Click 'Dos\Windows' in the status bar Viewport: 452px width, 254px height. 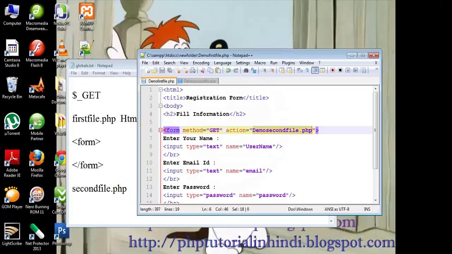(x=300, y=209)
